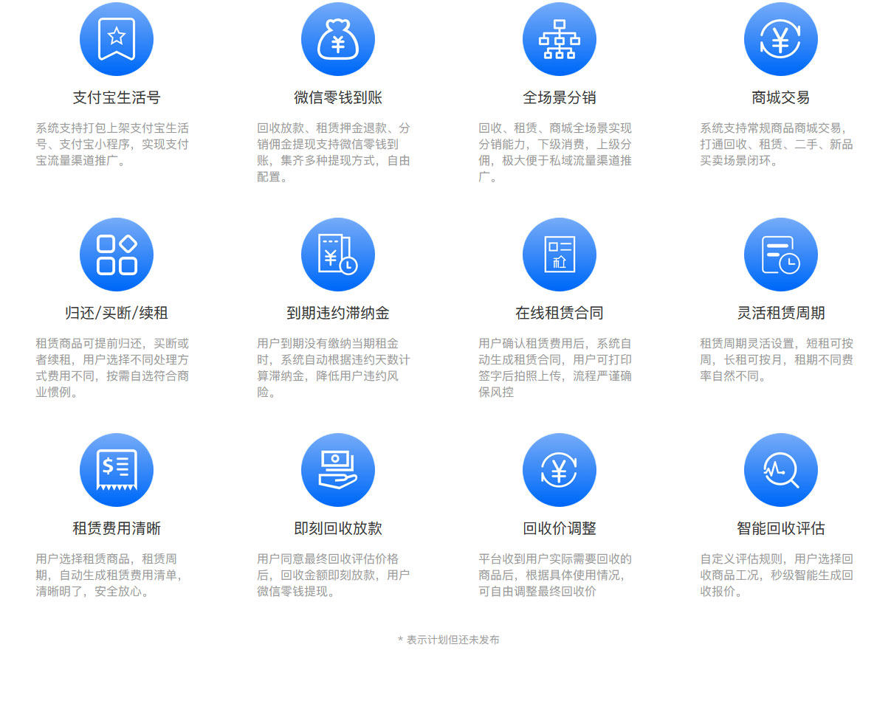Select the 微信零钱到账 money bag icon
This screenshot has width=891, height=726.
point(337,39)
